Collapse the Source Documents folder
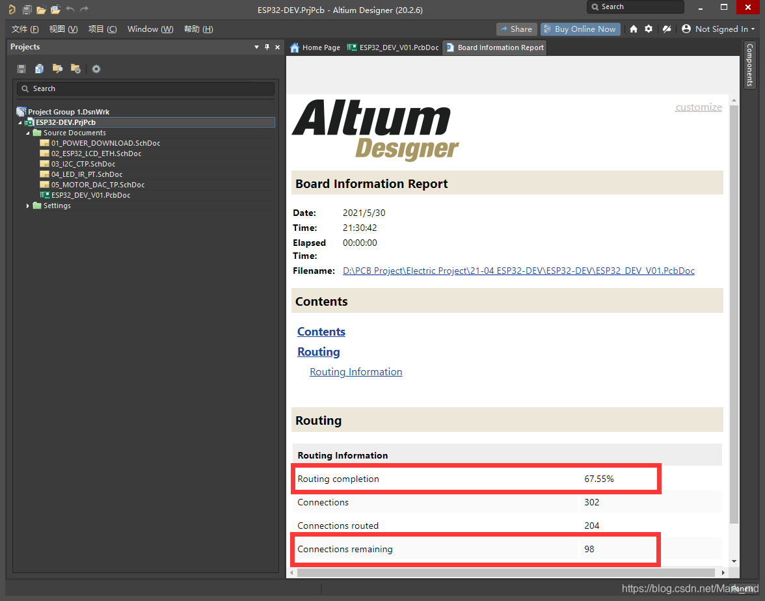Viewport: 765px width, 601px height. click(28, 133)
